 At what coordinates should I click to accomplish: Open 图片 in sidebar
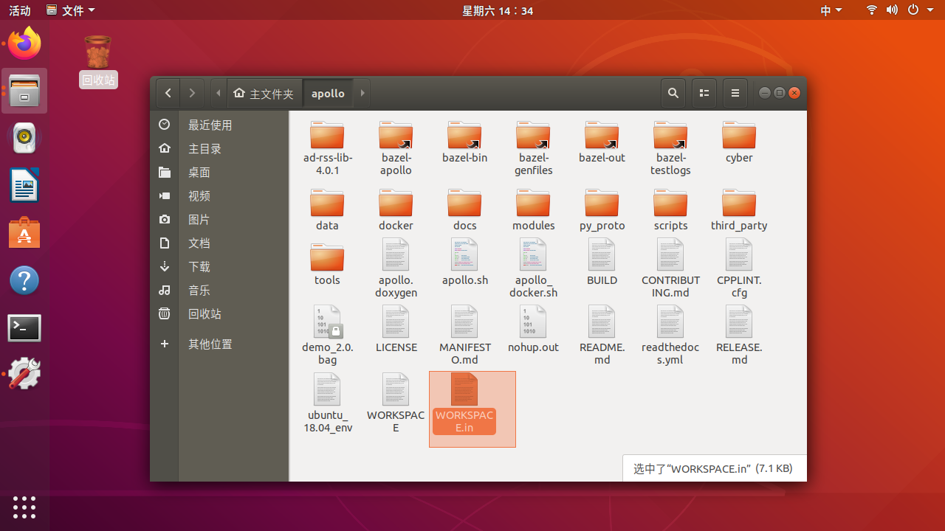coord(219,219)
